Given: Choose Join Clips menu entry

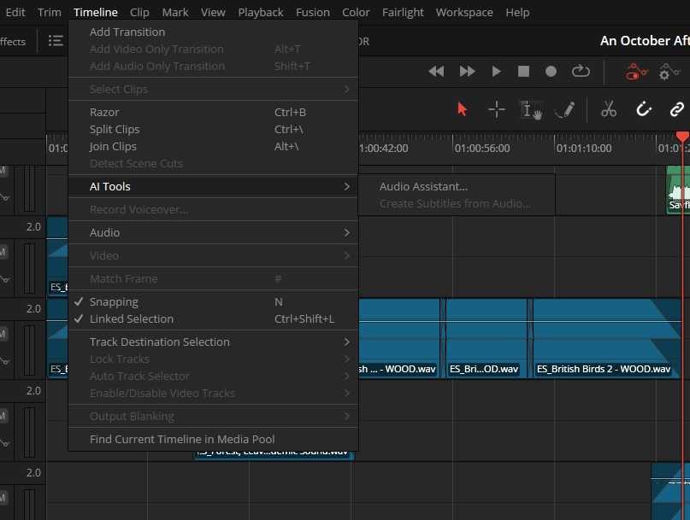Looking at the screenshot, I should [213, 146].
